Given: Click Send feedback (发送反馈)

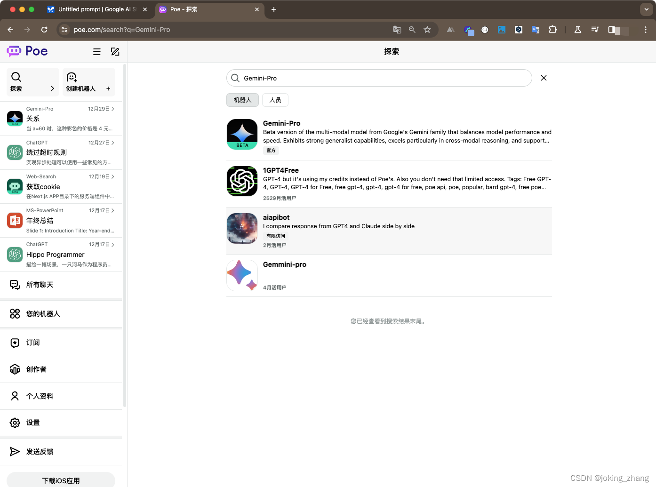Looking at the screenshot, I should 61,452.
